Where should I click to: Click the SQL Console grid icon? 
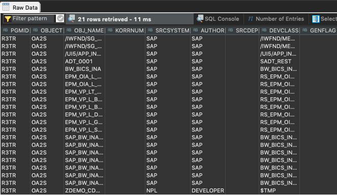tap(200, 19)
